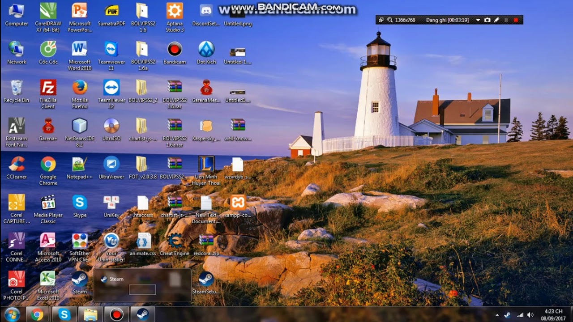Select the Bandicam desktop shortcut
573x322 pixels.
(x=175, y=53)
